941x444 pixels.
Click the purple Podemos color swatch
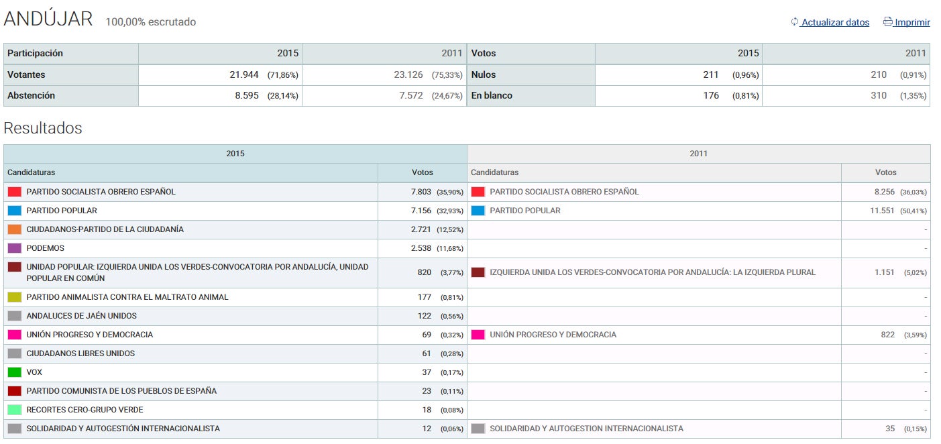click(x=15, y=248)
